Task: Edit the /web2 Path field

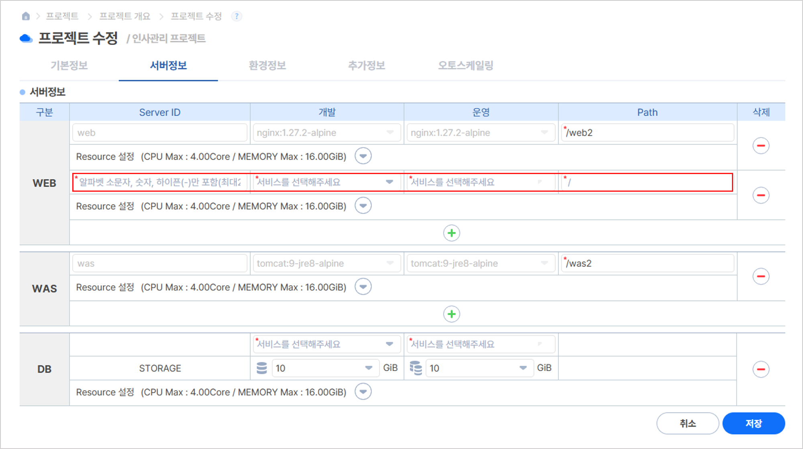Action: click(x=647, y=133)
